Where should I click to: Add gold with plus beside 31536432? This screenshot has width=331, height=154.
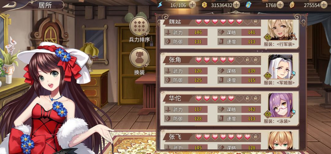click(x=236, y=5)
